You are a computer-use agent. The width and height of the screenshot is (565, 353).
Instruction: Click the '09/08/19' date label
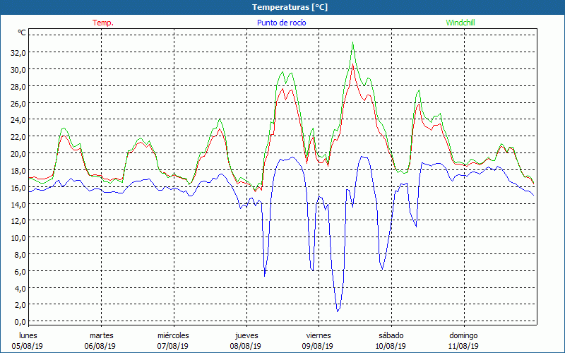318,346
